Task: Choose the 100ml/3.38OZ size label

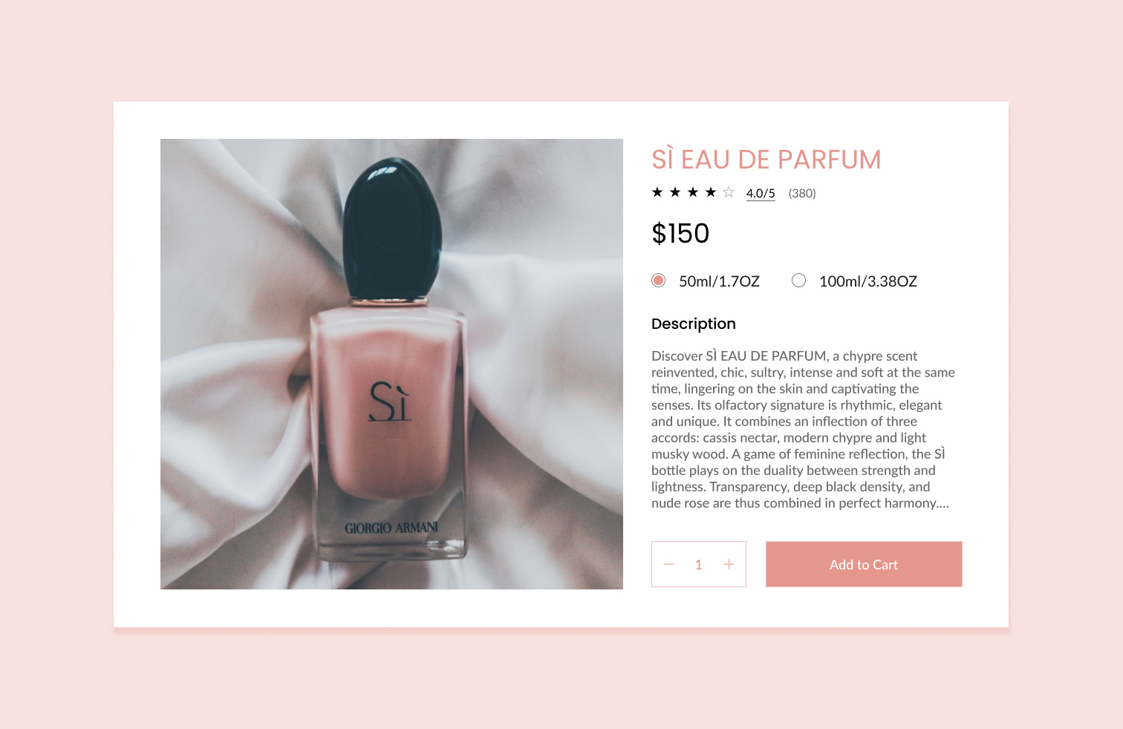Action: (868, 281)
